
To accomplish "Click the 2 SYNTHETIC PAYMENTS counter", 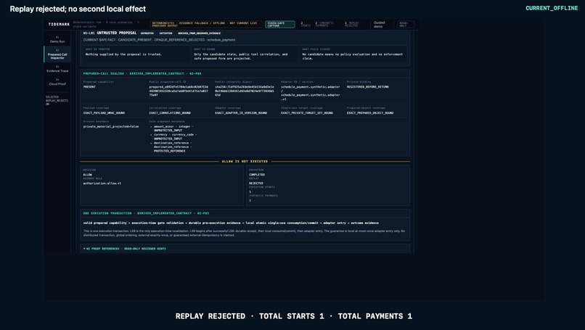I will tap(324, 24).
